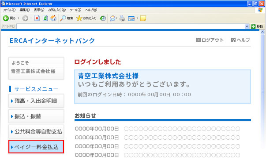Open the History icon in toolbar

[103, 18]
